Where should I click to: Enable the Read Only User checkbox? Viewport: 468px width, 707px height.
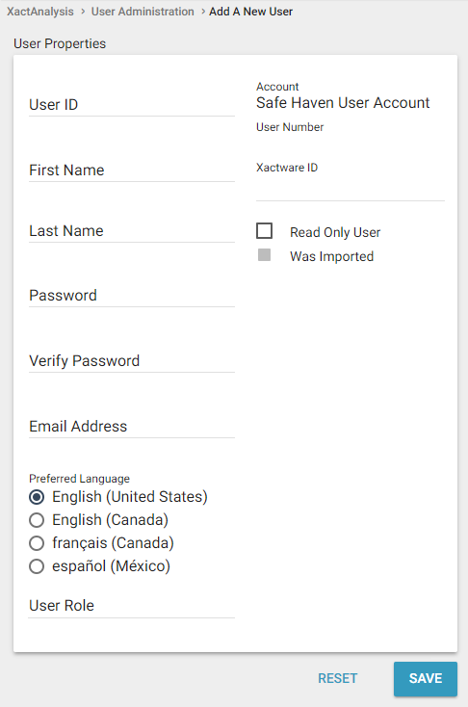pyautogui.click(x=264, y=230)
